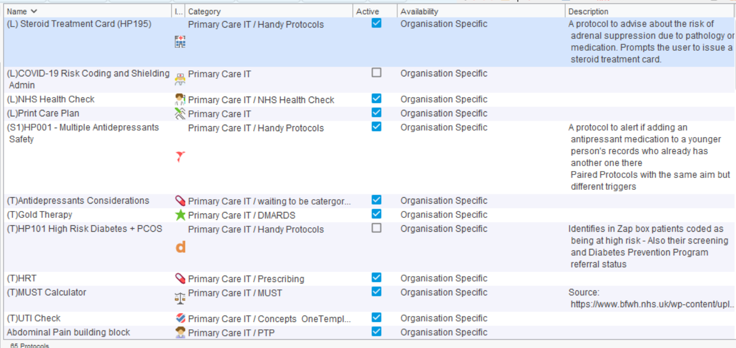Toggle Active checkbox for Print Care Plan
Image resolution: width=736 pixels, height=348 pixels.
376,113
